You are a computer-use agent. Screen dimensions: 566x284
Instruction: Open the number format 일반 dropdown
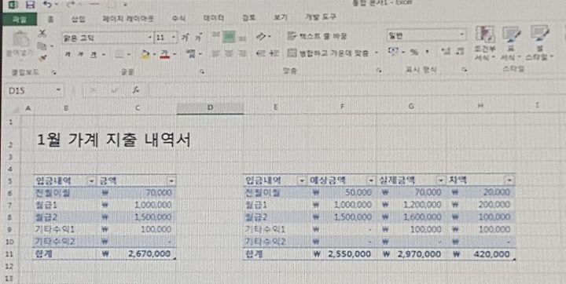pos(461,35)
